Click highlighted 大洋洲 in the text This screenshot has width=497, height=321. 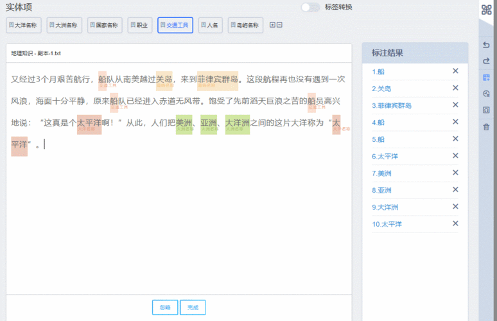(x=237, y=123)
